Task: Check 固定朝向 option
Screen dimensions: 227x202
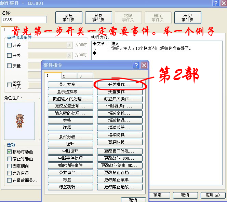Action: coord(10,166)
